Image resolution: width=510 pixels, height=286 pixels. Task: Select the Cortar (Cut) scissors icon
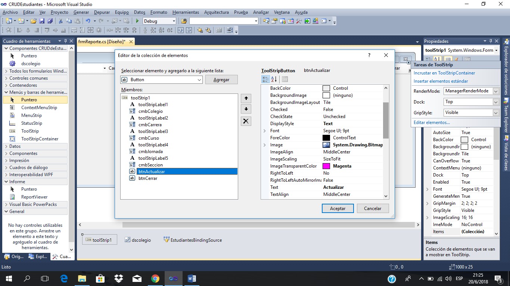61,21
